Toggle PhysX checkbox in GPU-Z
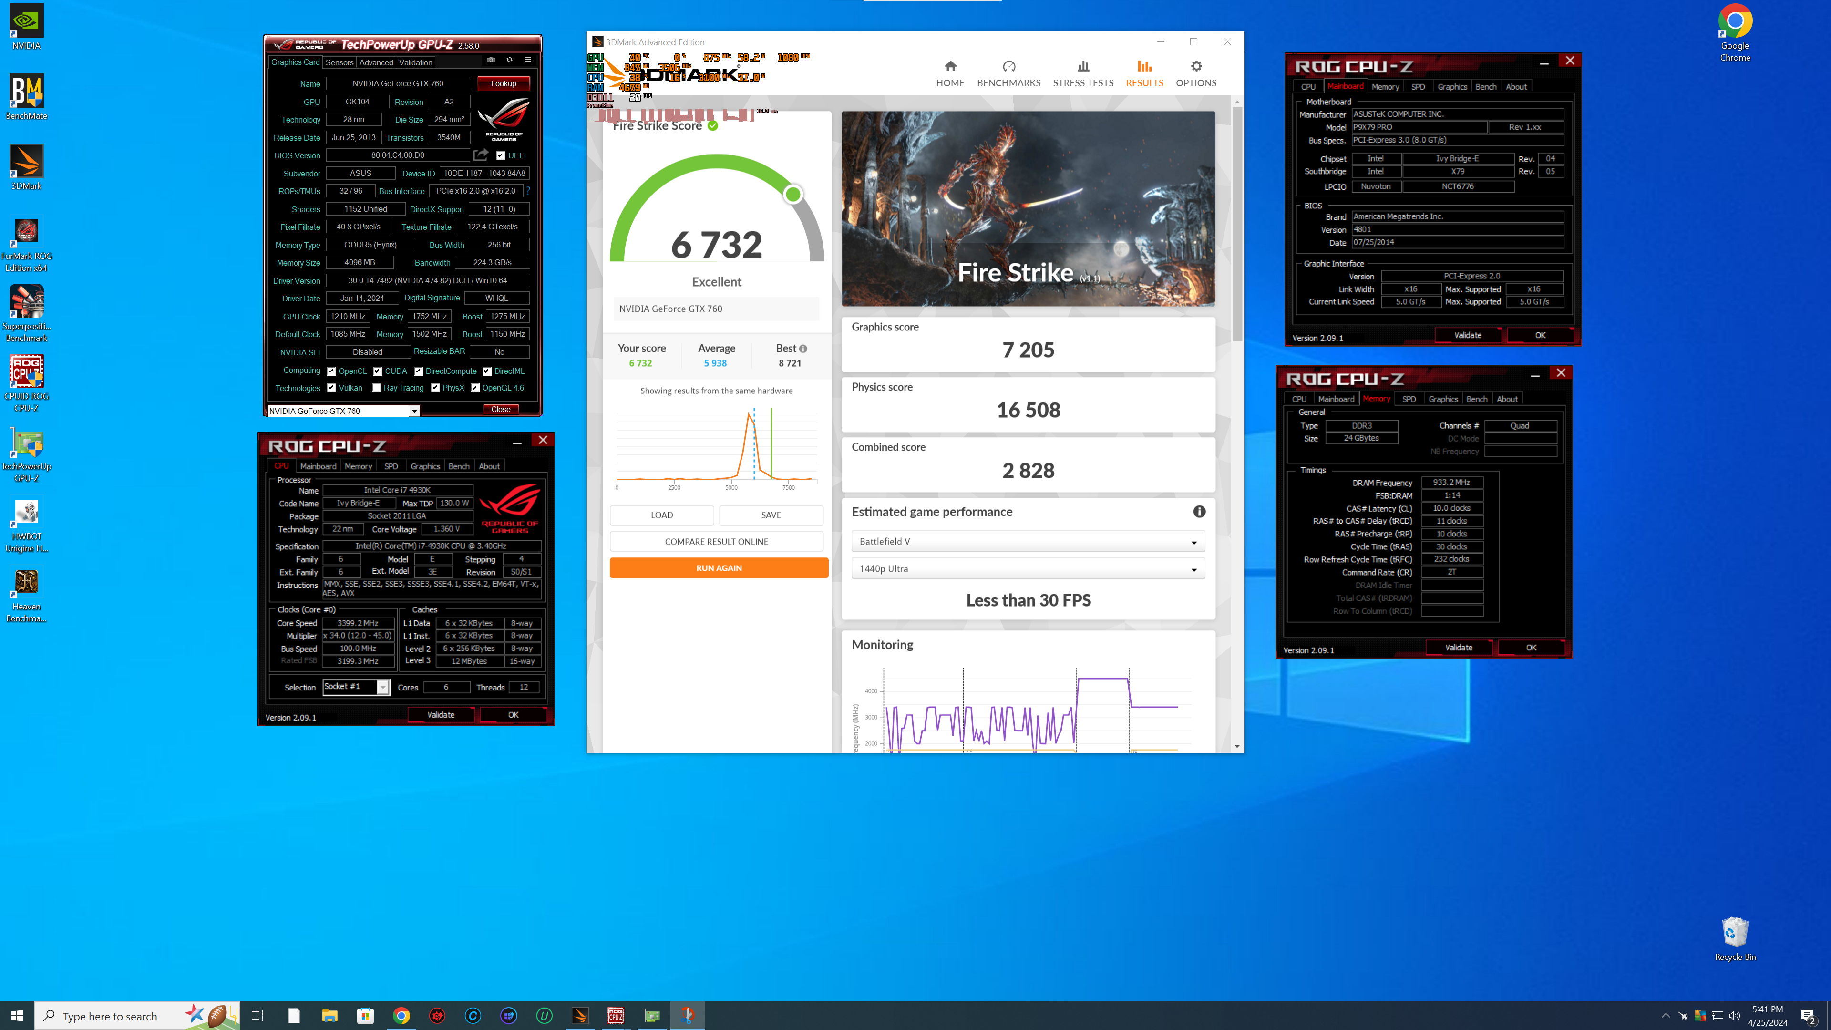1831x1030 pixels. pyautogui.click(x=435, y=388)
